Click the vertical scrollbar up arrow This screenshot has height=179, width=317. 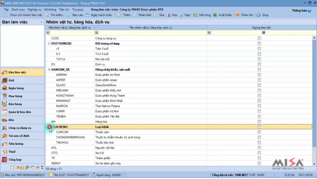tap(314, 38)
